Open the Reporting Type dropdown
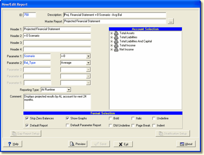This screenshot has height=155, width=204. pos(68,90)
